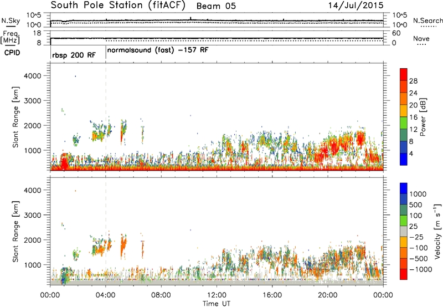The height and width of the screenshot is (307, 443).
Task: Click the 3000 tick label on velocity panel
Action: click(32, 215)
